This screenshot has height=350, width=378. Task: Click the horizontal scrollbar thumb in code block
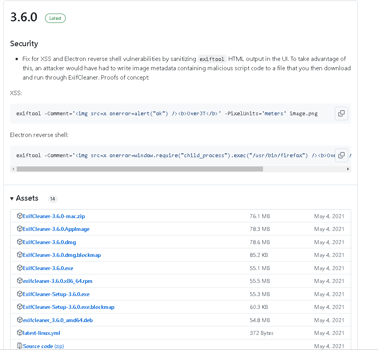(x=140, y=169)
